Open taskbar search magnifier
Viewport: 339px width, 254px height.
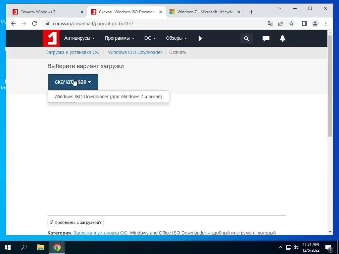pos(24,247)
